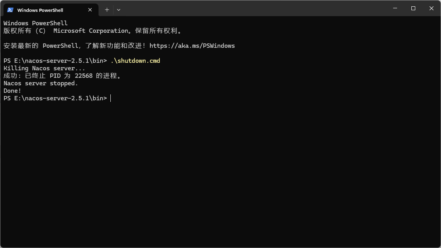Open a new tab with the plus button
The width and height of the screenshot is (441, 248).
click(x=107, y=10)
